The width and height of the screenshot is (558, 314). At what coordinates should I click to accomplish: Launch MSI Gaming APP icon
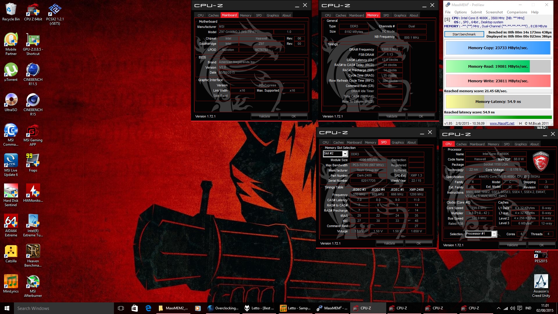(x=33, y=135)
